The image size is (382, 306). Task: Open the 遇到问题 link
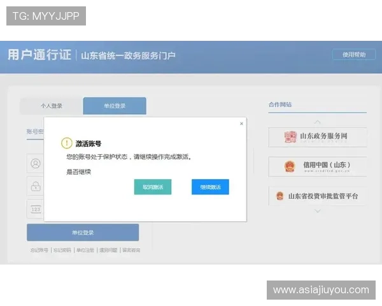[108, 250]
